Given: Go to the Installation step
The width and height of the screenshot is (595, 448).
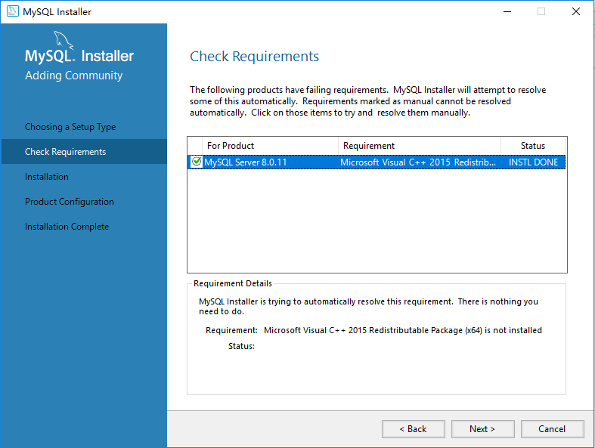Looking at the screenshot, I should (47, 177).
